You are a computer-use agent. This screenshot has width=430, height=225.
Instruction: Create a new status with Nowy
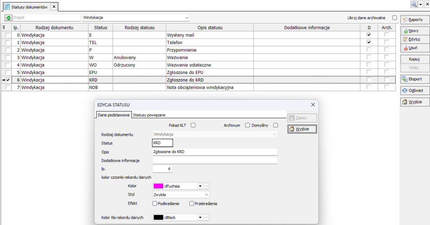coord(415,31)
